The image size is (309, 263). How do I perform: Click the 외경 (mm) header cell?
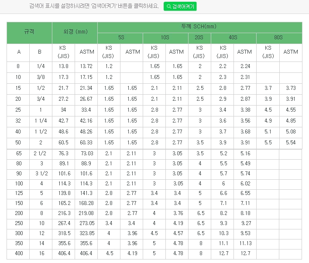tap(75, 32)
